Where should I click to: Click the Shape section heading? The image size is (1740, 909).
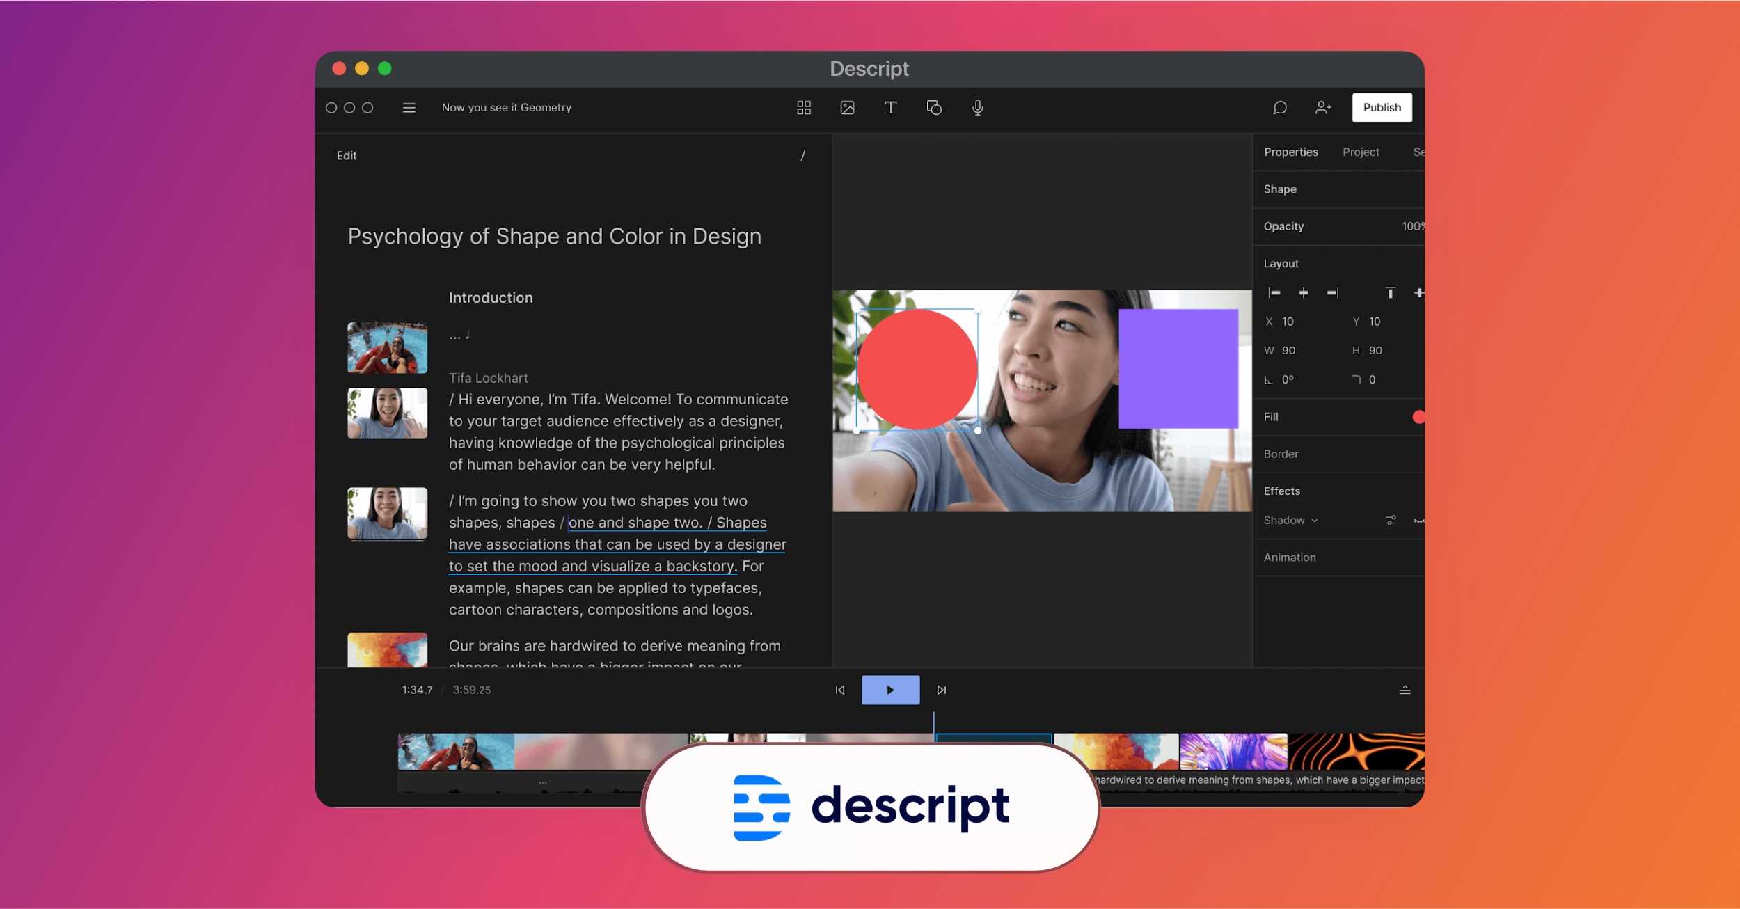1279,189
